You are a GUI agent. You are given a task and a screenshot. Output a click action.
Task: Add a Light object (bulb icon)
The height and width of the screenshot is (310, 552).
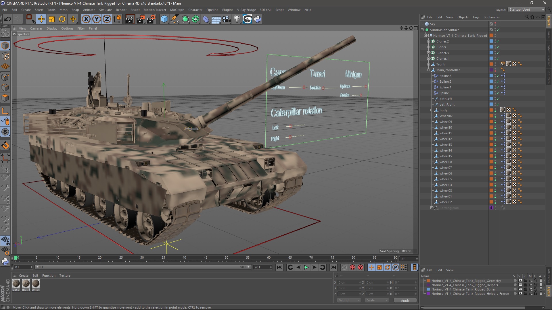point(237,19)
